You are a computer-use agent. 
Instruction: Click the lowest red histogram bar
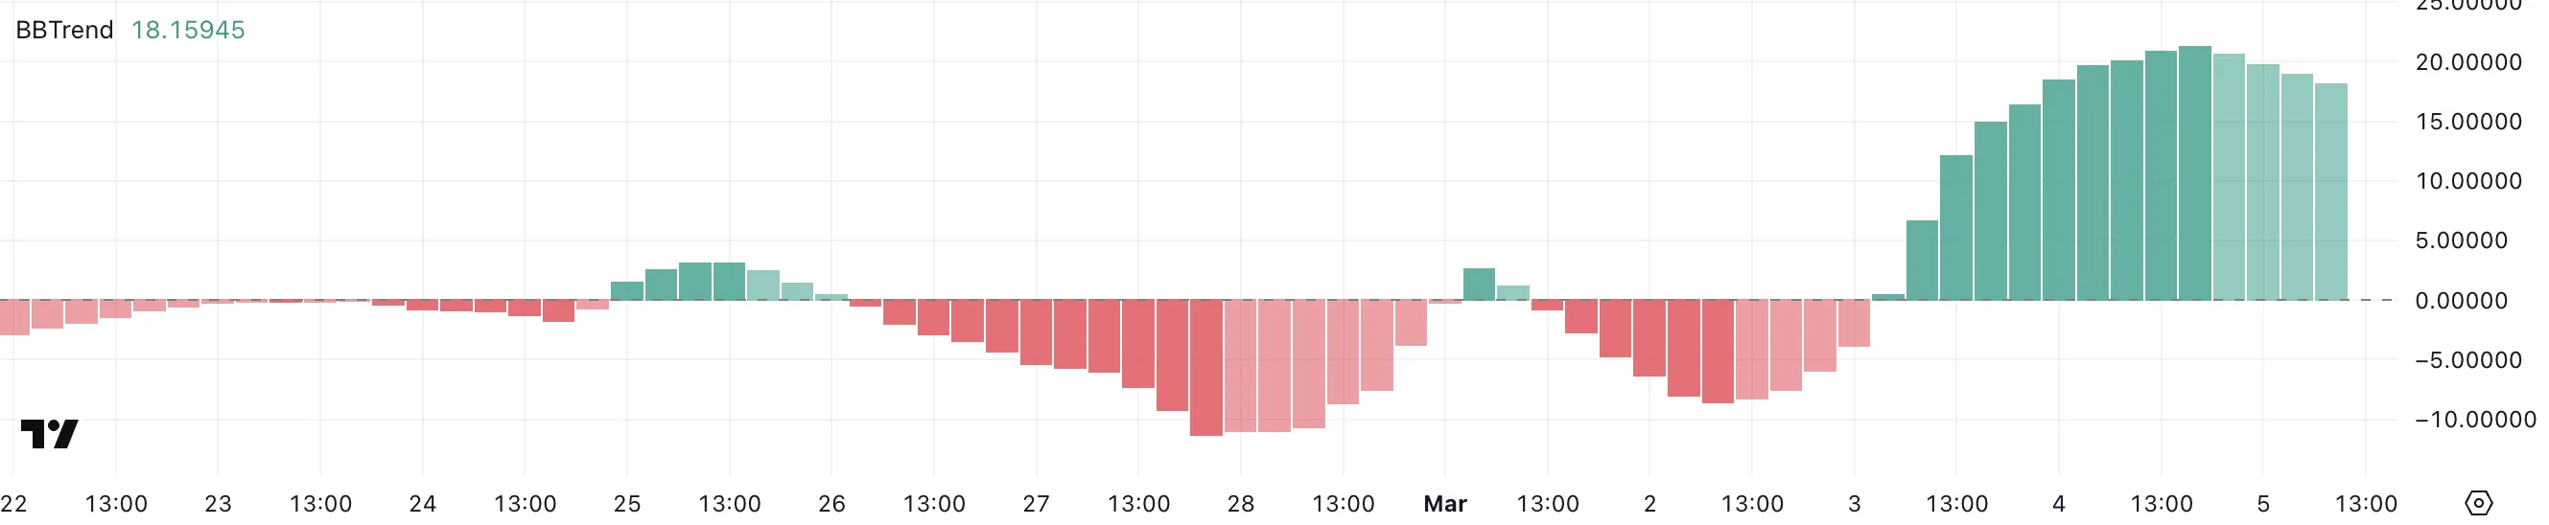pyautogui.click(x=1206, y=368)
